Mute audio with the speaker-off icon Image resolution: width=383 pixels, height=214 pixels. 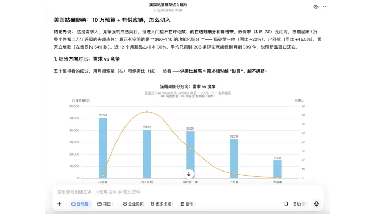(x=316, y=7)
